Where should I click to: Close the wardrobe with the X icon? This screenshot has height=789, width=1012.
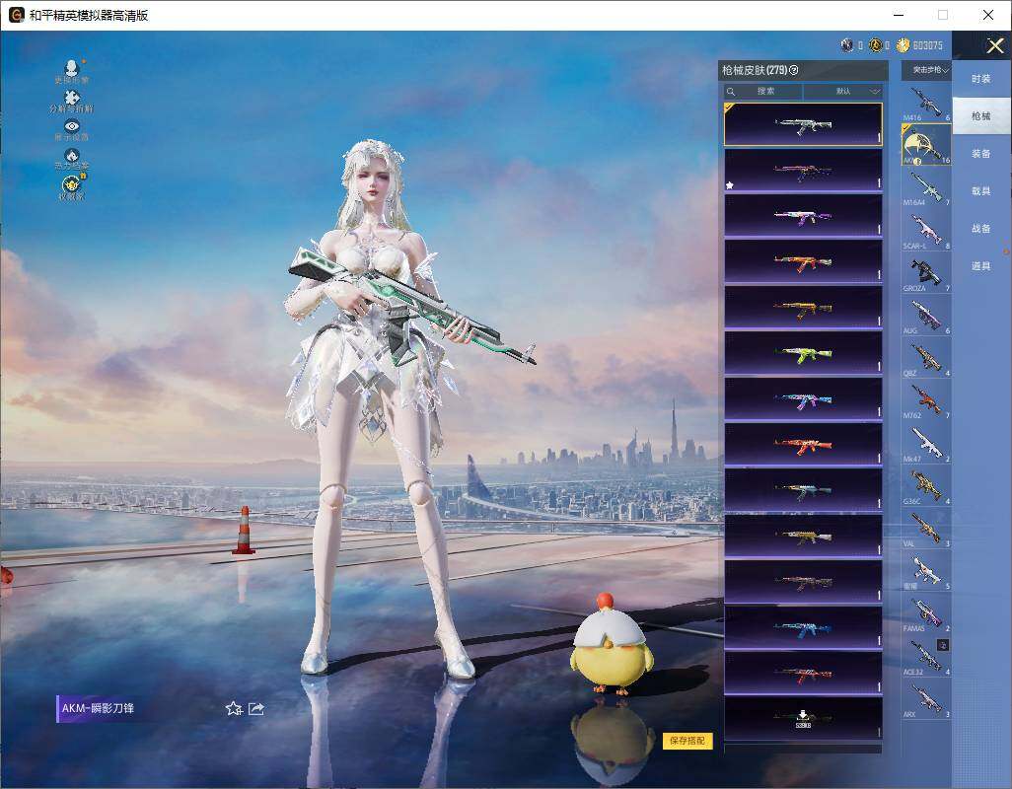994,45
